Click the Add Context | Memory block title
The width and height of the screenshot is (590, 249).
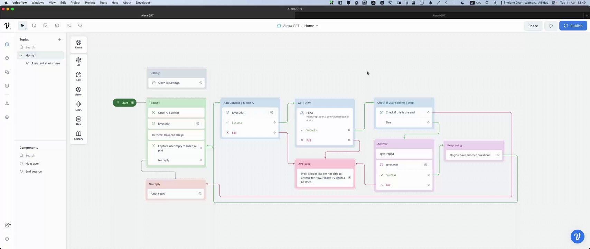pos(238,103)
